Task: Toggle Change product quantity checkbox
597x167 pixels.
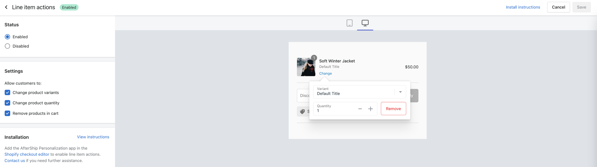Action: (7, 103)
